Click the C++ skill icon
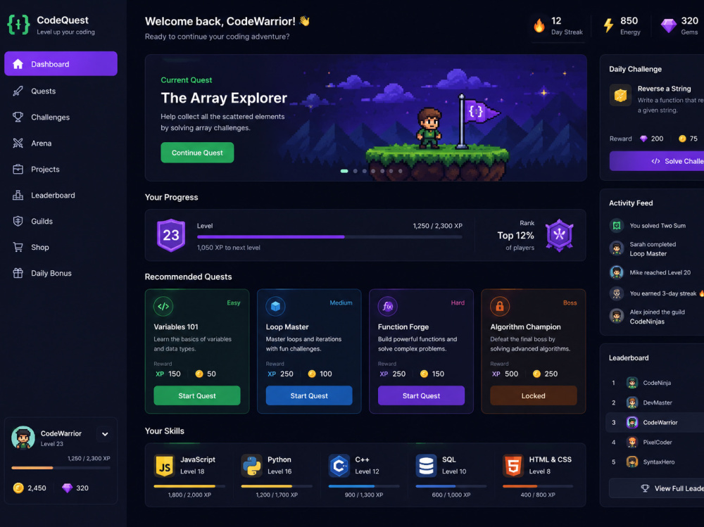Screen dimensions: 704x527 [339, 466]
